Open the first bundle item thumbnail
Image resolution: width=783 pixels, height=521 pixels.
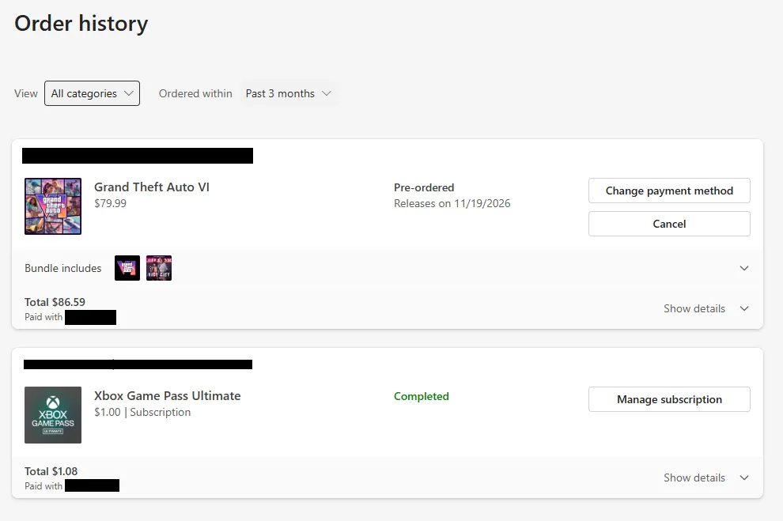[x=127, y=268]
